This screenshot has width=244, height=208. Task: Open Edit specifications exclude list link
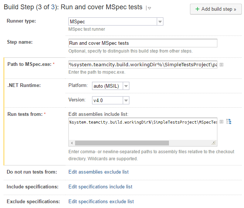[101, 201]
